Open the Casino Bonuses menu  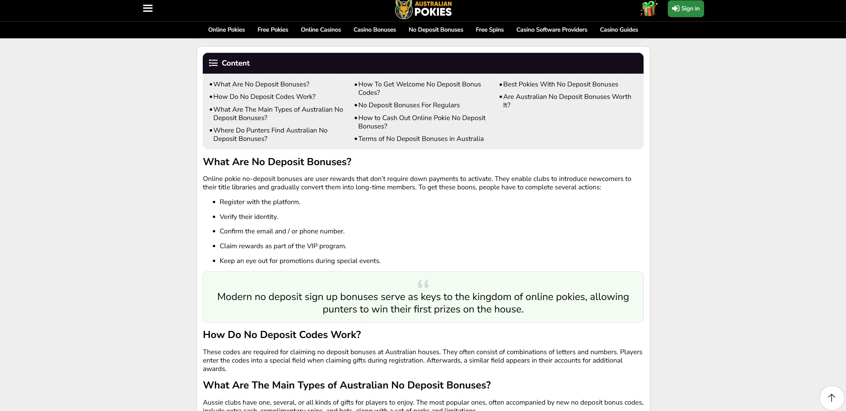[x=375, y=30]
